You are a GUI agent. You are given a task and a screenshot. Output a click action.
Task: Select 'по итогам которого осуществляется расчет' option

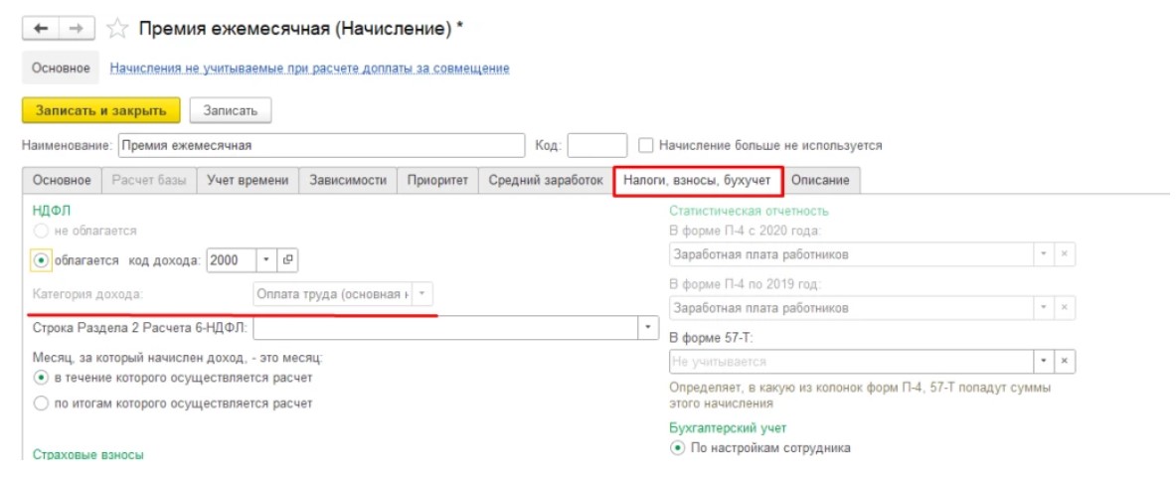click(x=41, y=403)
